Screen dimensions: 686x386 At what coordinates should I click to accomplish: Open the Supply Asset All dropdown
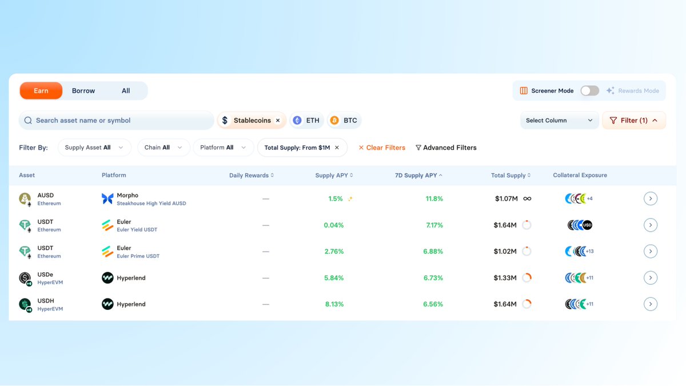pyautogui.click(x=94, y=148)
